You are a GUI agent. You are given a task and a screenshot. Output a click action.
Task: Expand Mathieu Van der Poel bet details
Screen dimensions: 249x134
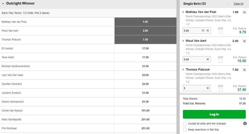click(x=183, y=12)
